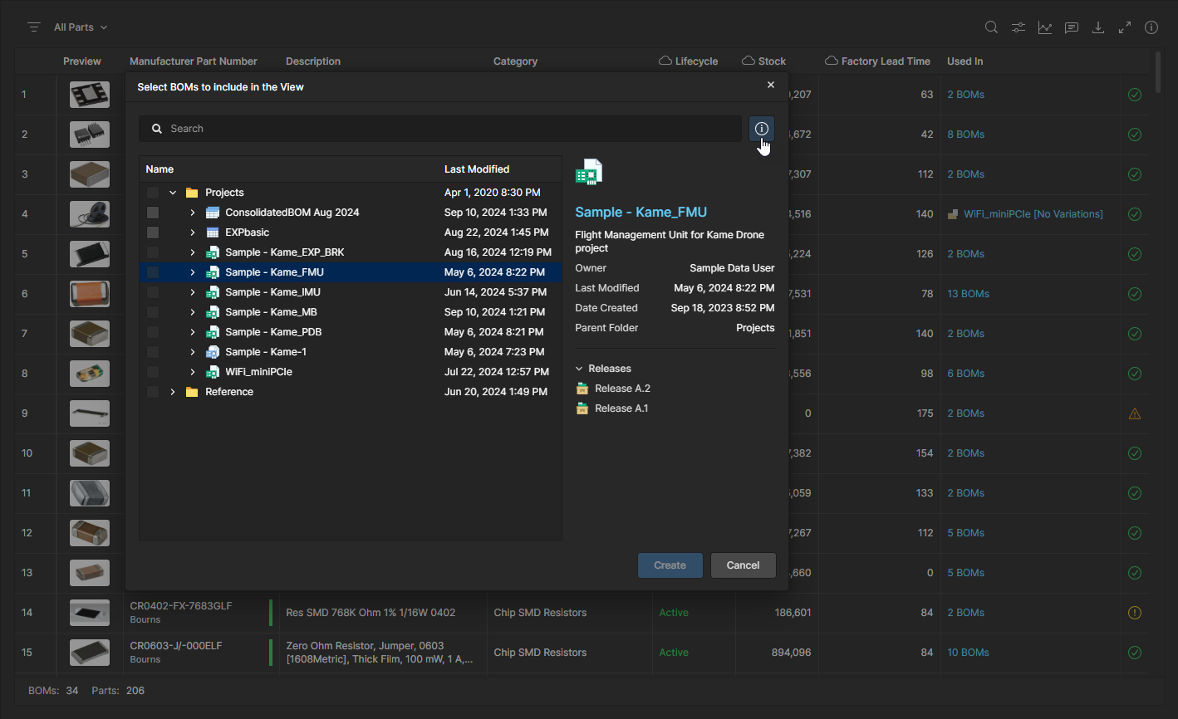Open filter settings sliders icon

[1018, 27]
